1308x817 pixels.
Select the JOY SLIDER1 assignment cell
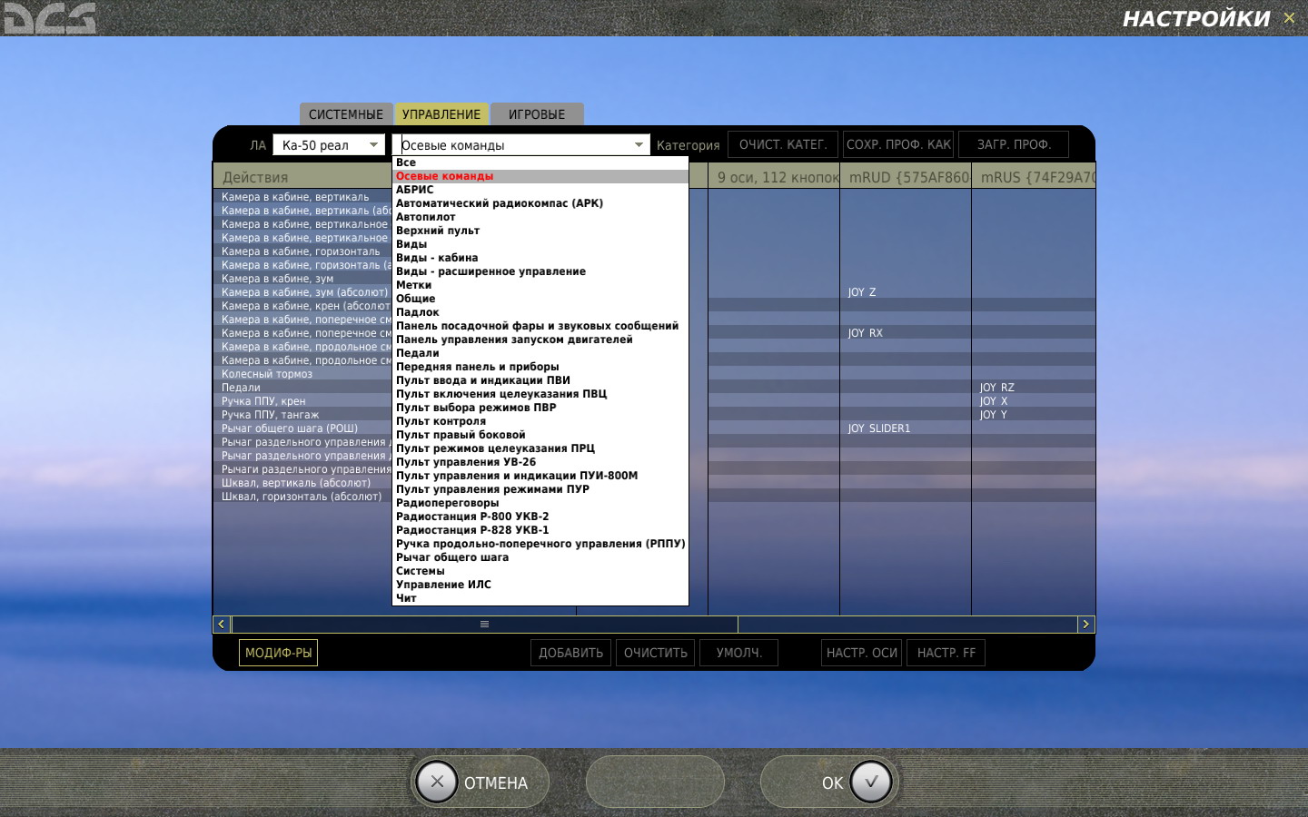pos(906,428)
